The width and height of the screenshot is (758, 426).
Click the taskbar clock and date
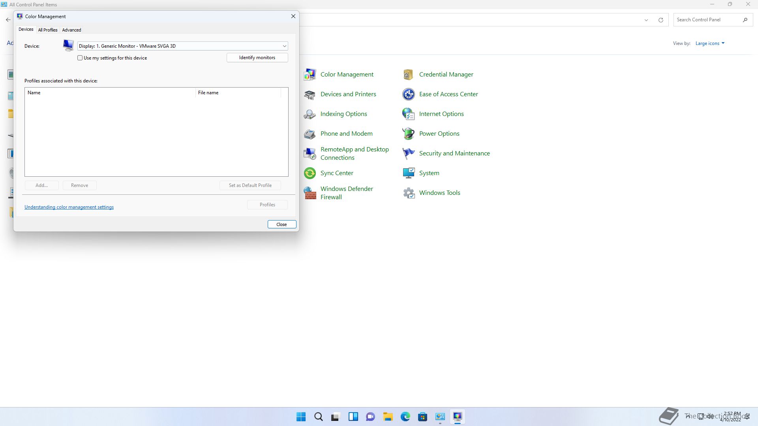tap(732, 417)
